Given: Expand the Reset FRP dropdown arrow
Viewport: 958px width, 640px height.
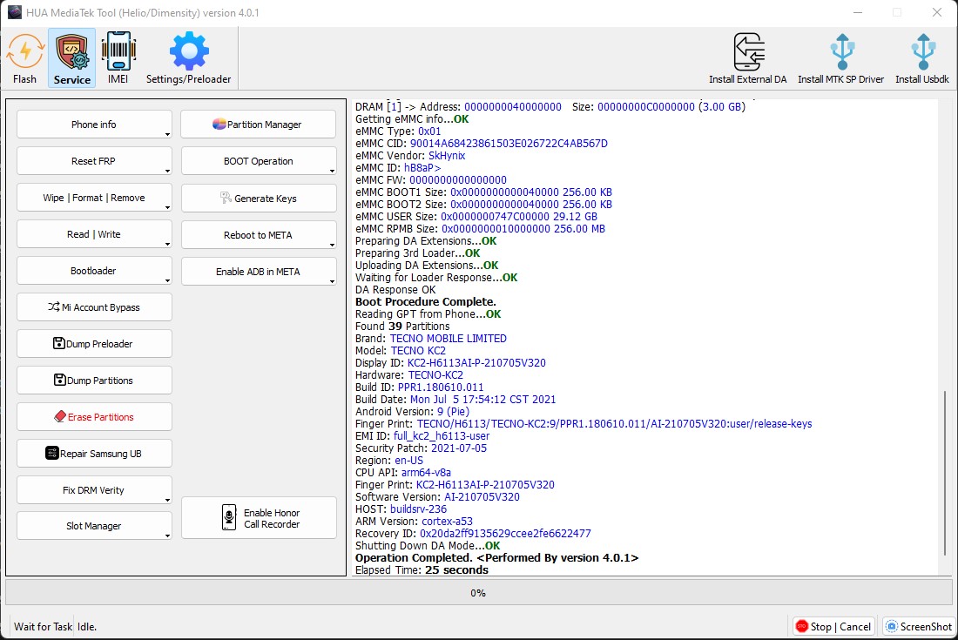Looking at the screenshot, I should tap(167, 171).
